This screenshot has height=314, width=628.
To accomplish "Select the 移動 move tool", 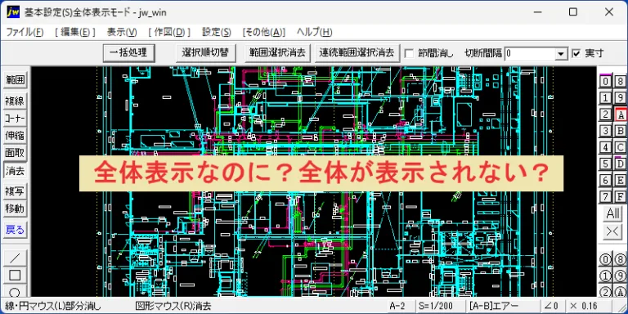I will point(15,209).
